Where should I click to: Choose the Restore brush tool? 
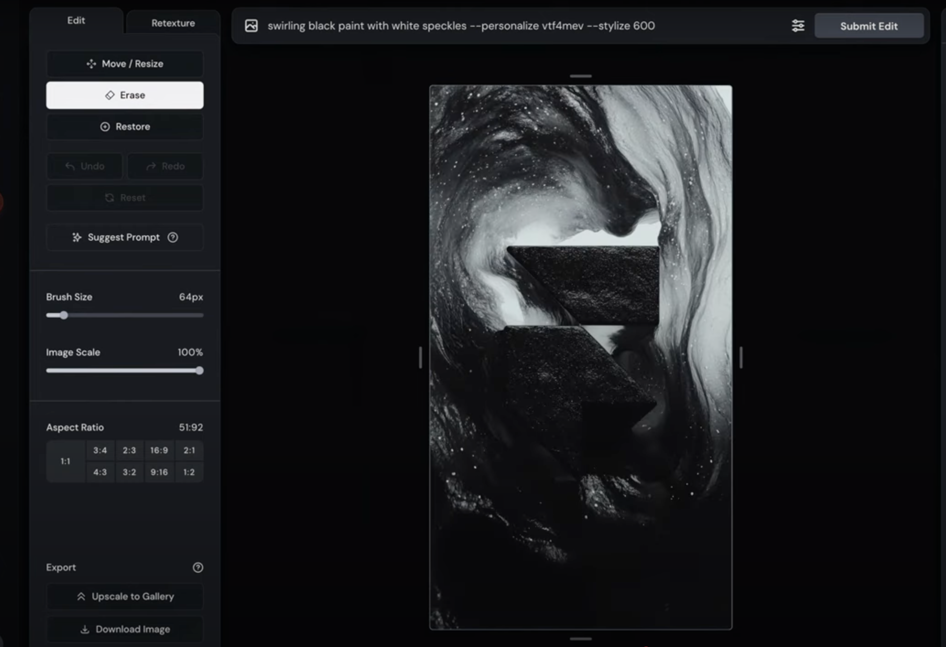click(x=124, y=126)
